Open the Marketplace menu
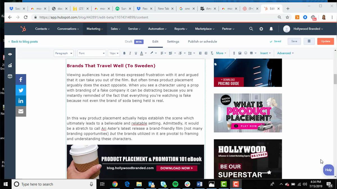The width and height of the screenshot is (337, 189). (205, 29)
